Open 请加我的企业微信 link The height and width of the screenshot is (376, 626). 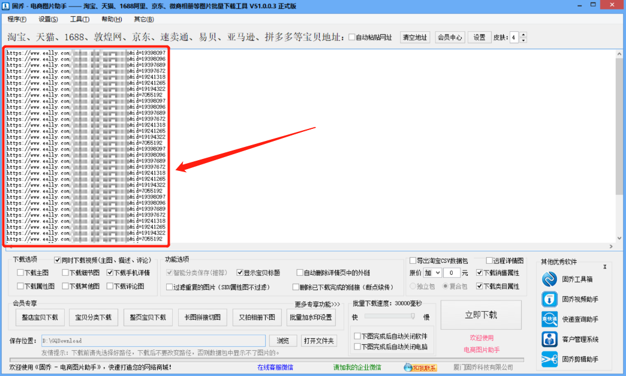click(x=357, y=367)
